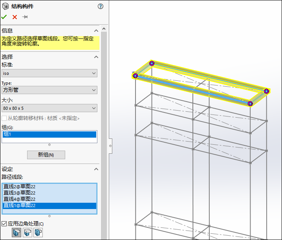This screenshot has height=240, width=282.
Task: Pin the property panel with pushpin icon
Action: [25, 17]
